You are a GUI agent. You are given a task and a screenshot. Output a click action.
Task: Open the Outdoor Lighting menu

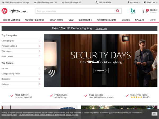[x=35, y=20]
